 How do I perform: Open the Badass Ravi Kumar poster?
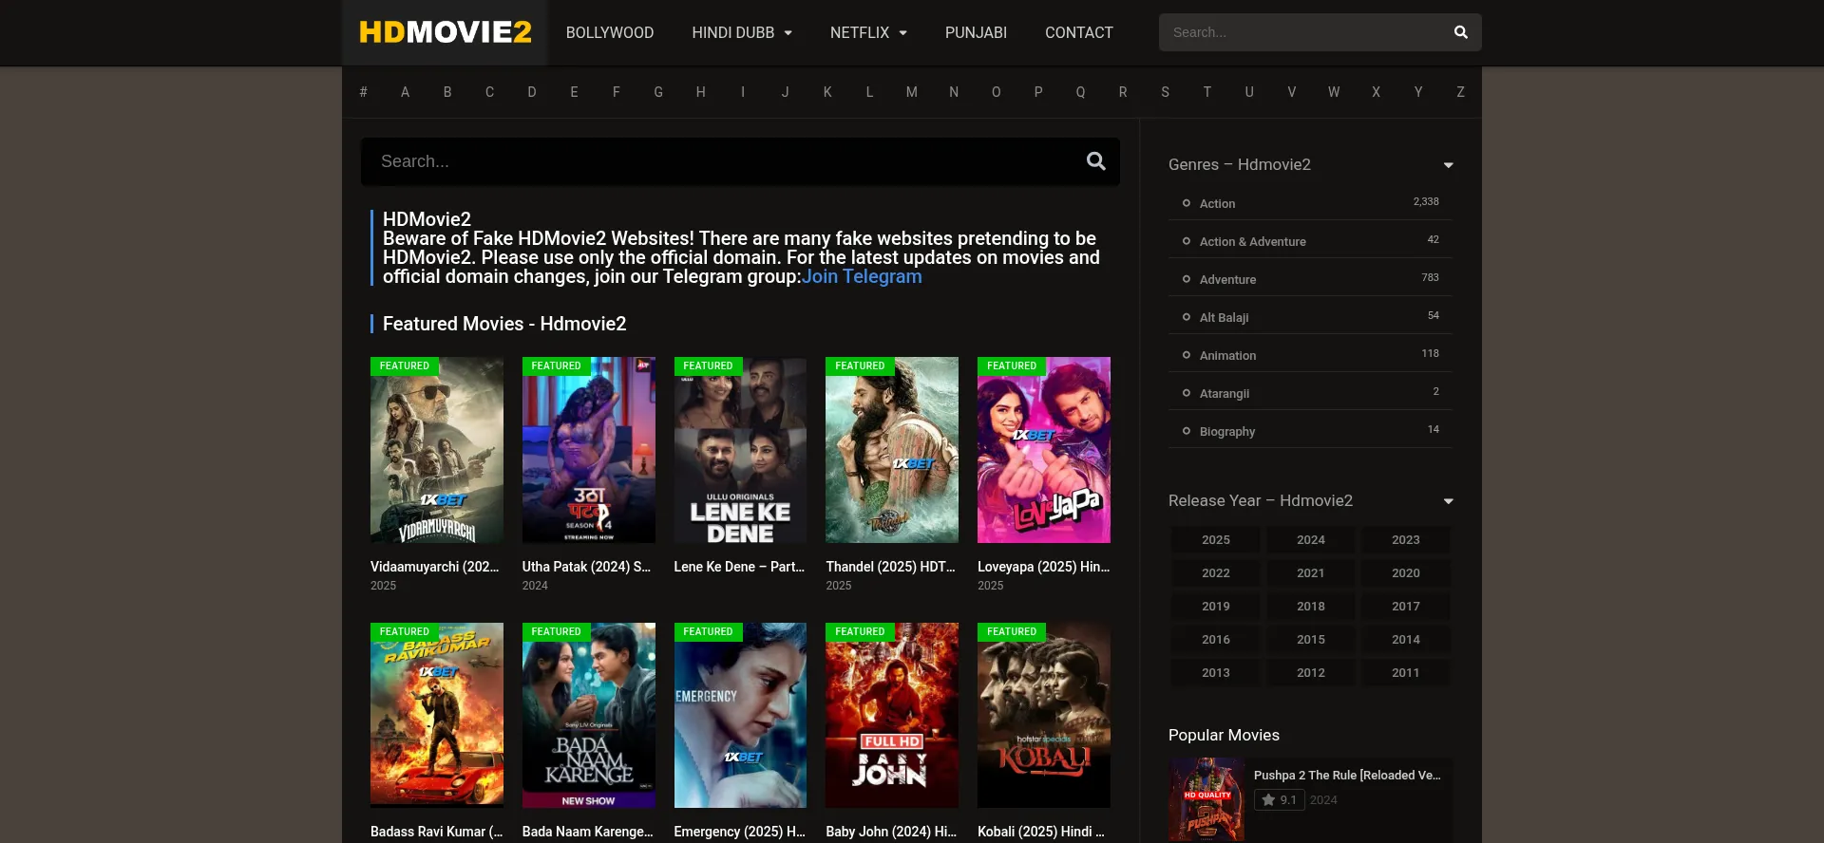click(x=437, y=715)
